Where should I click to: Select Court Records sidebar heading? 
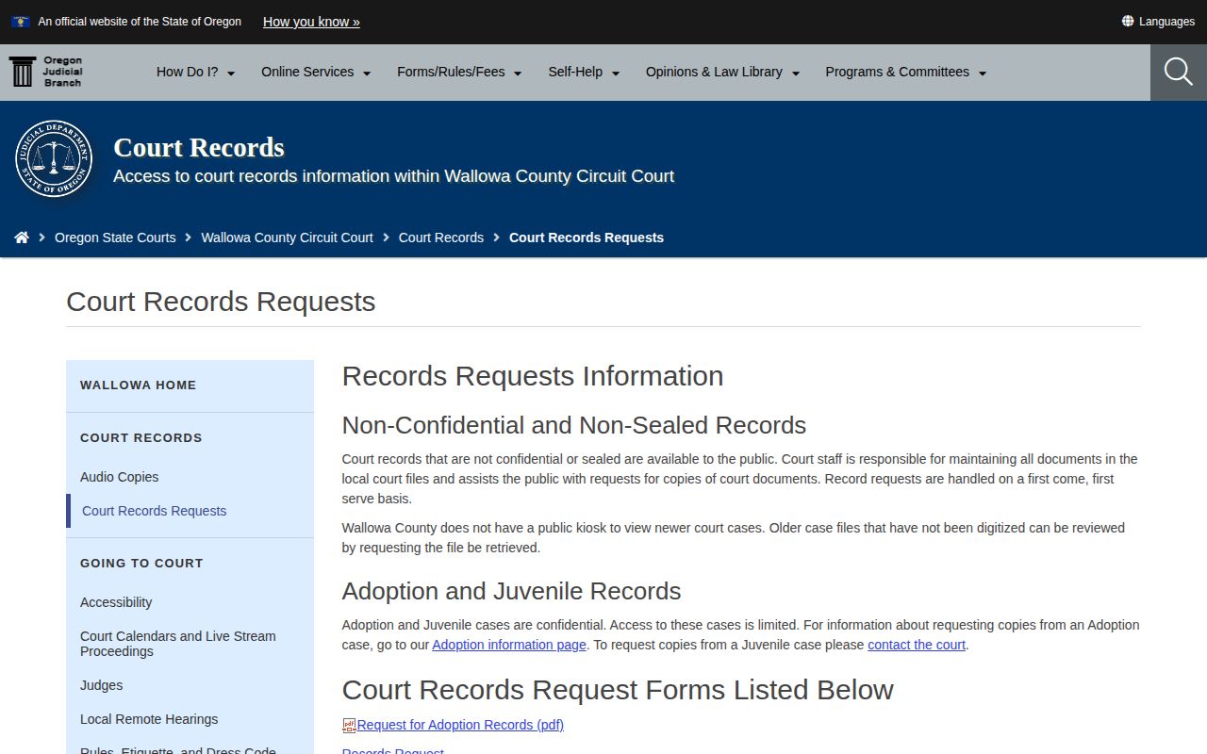coord(141,437)
